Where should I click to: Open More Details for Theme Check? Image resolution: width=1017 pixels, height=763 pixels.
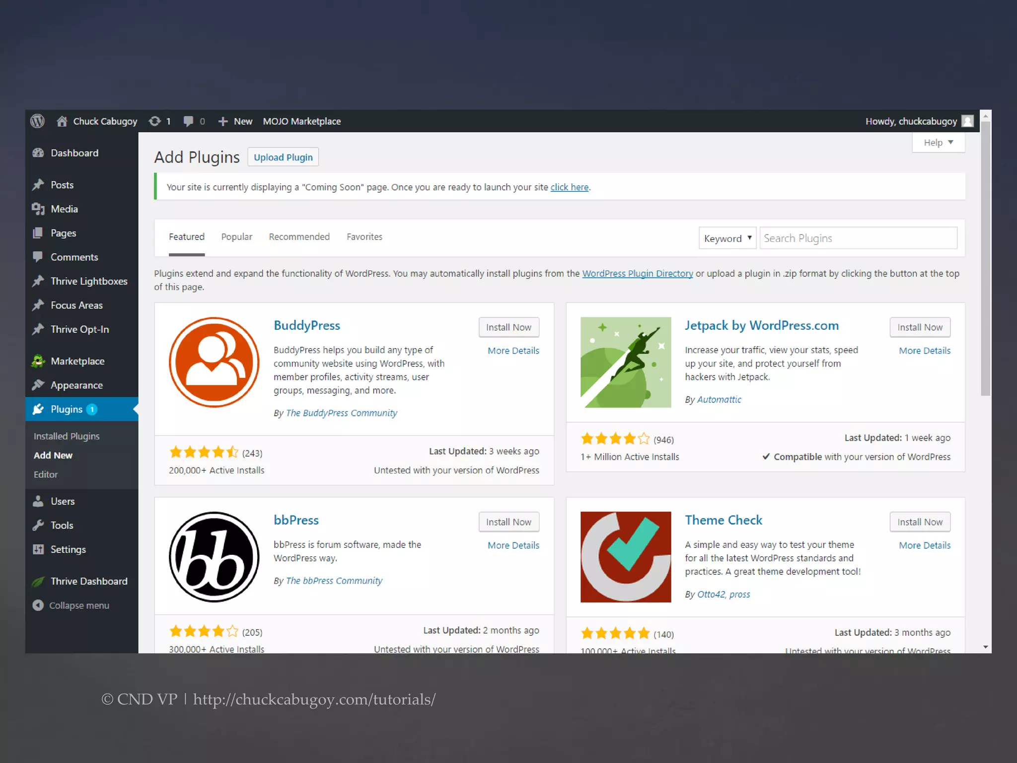[x=925, y=545]
